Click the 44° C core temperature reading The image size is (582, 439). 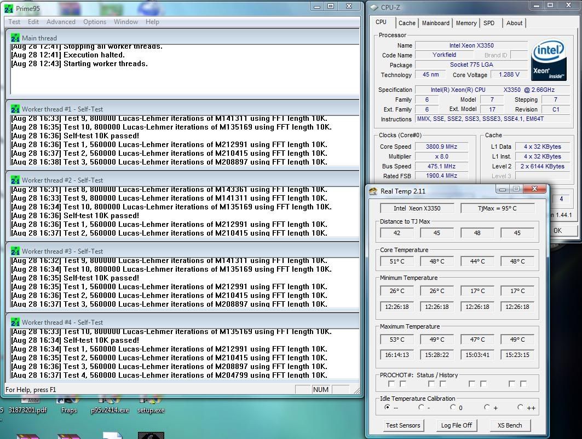(x=477, y=261)
